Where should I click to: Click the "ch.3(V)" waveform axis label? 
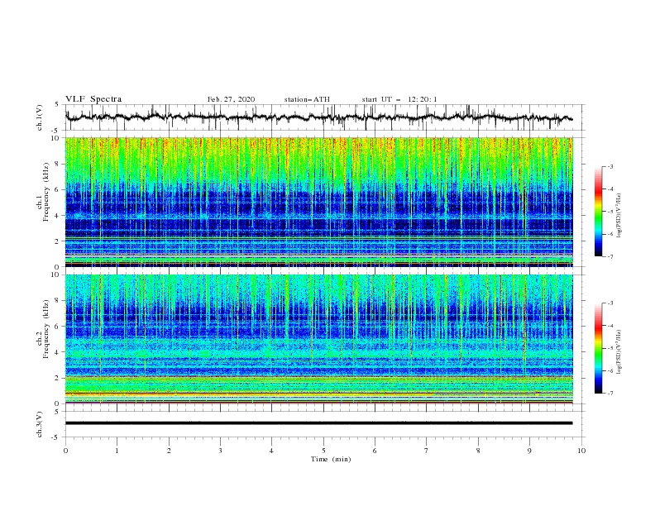[x=40, y=424]
